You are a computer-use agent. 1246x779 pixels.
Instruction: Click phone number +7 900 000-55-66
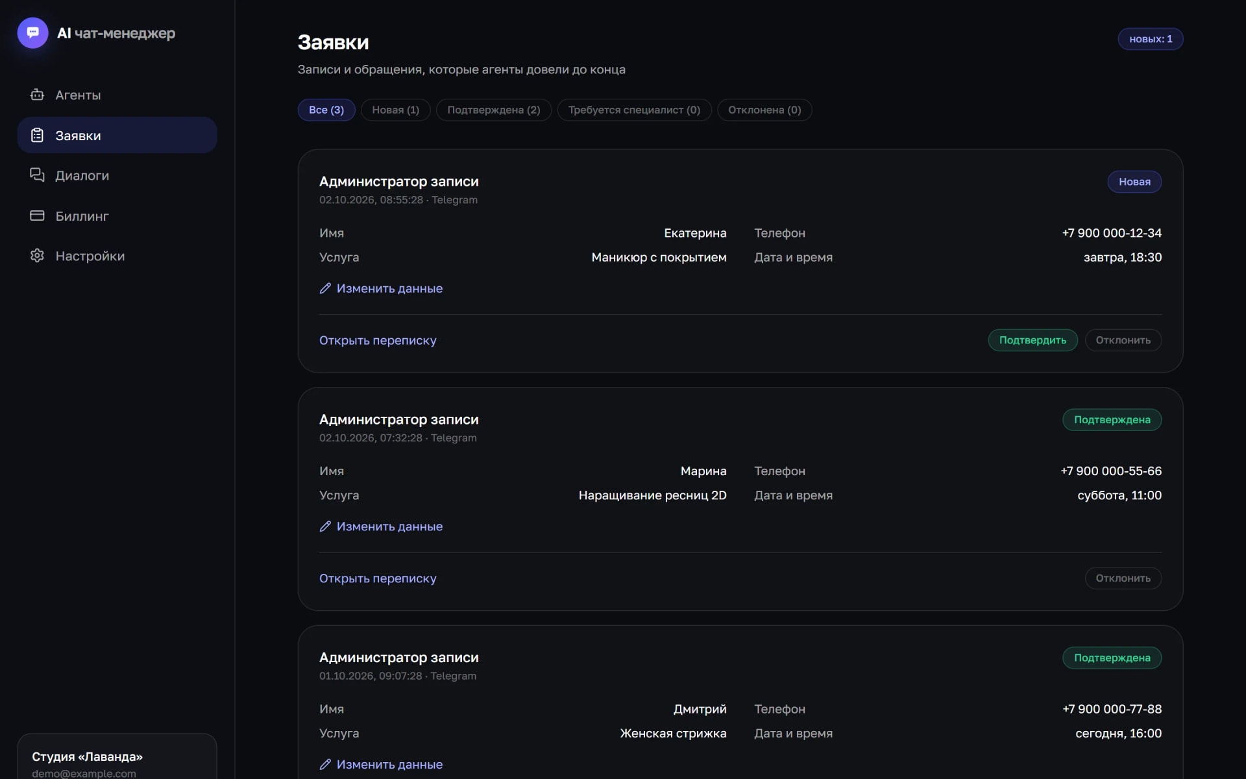(1111, 471)
